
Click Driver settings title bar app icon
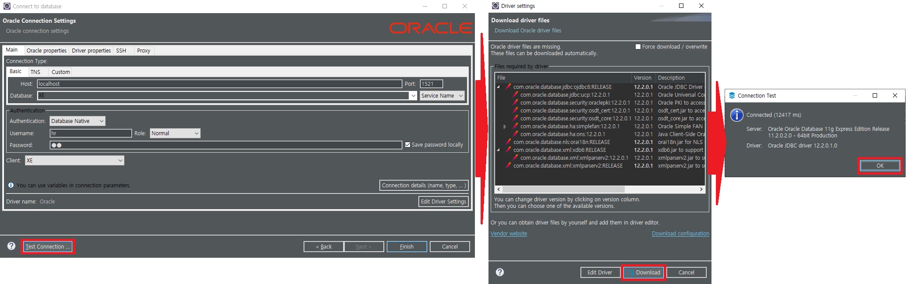pos(495,6)
